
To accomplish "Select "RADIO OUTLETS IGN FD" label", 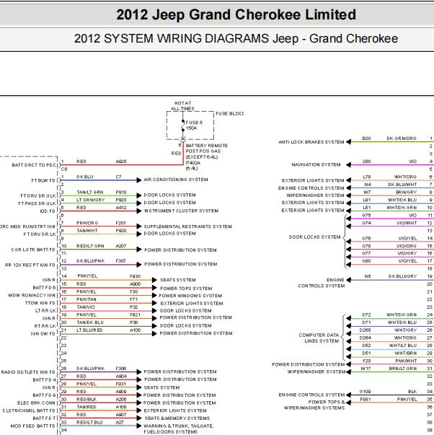I will [x=28, y=372].
